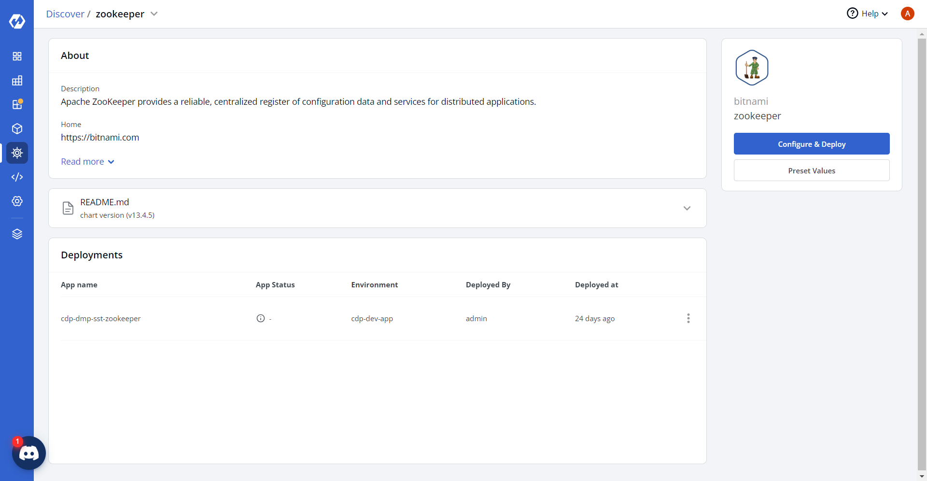Screen dimensions: 927x481
Task: Open the cdp-dmp-sst-zookeeper deployment
Action: (101, 319)
